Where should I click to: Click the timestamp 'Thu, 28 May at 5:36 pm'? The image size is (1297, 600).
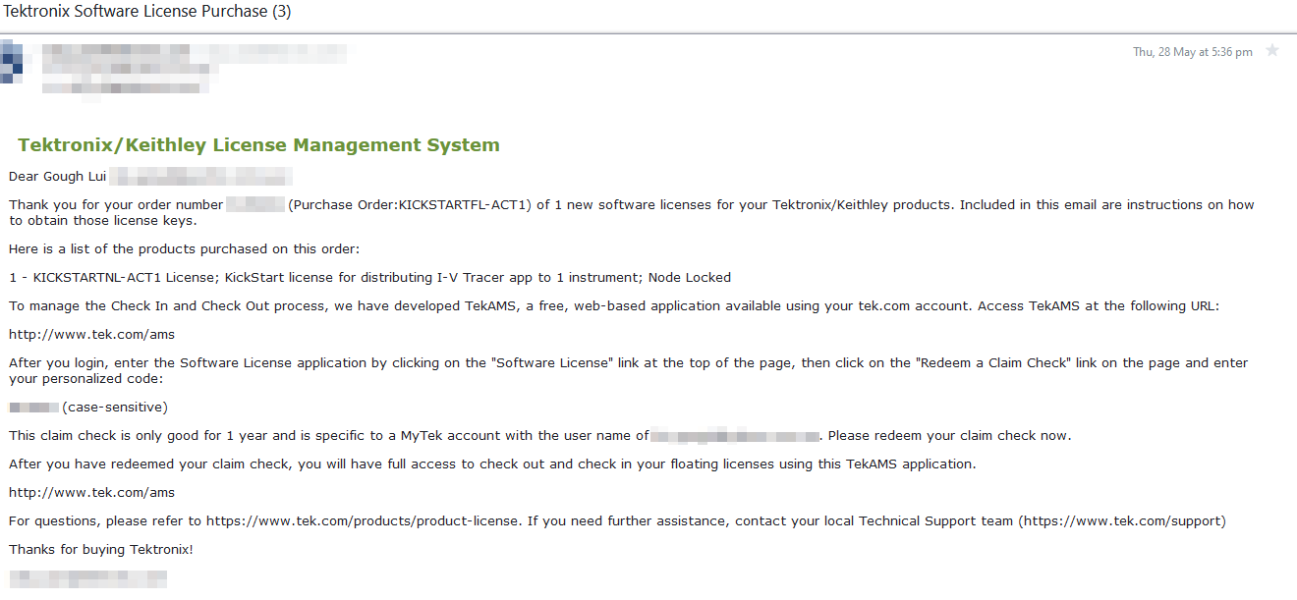[1193, 52]
